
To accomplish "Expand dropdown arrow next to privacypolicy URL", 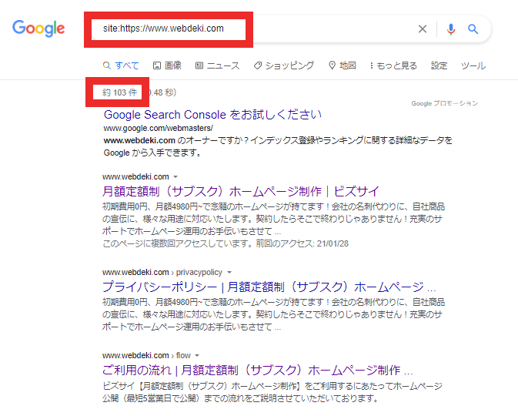I will pyautogui.click(x=229, y=273).
